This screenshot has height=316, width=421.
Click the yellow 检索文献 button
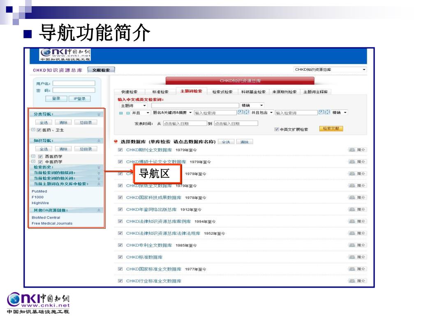pyautogui.click(x=331, y=129)
